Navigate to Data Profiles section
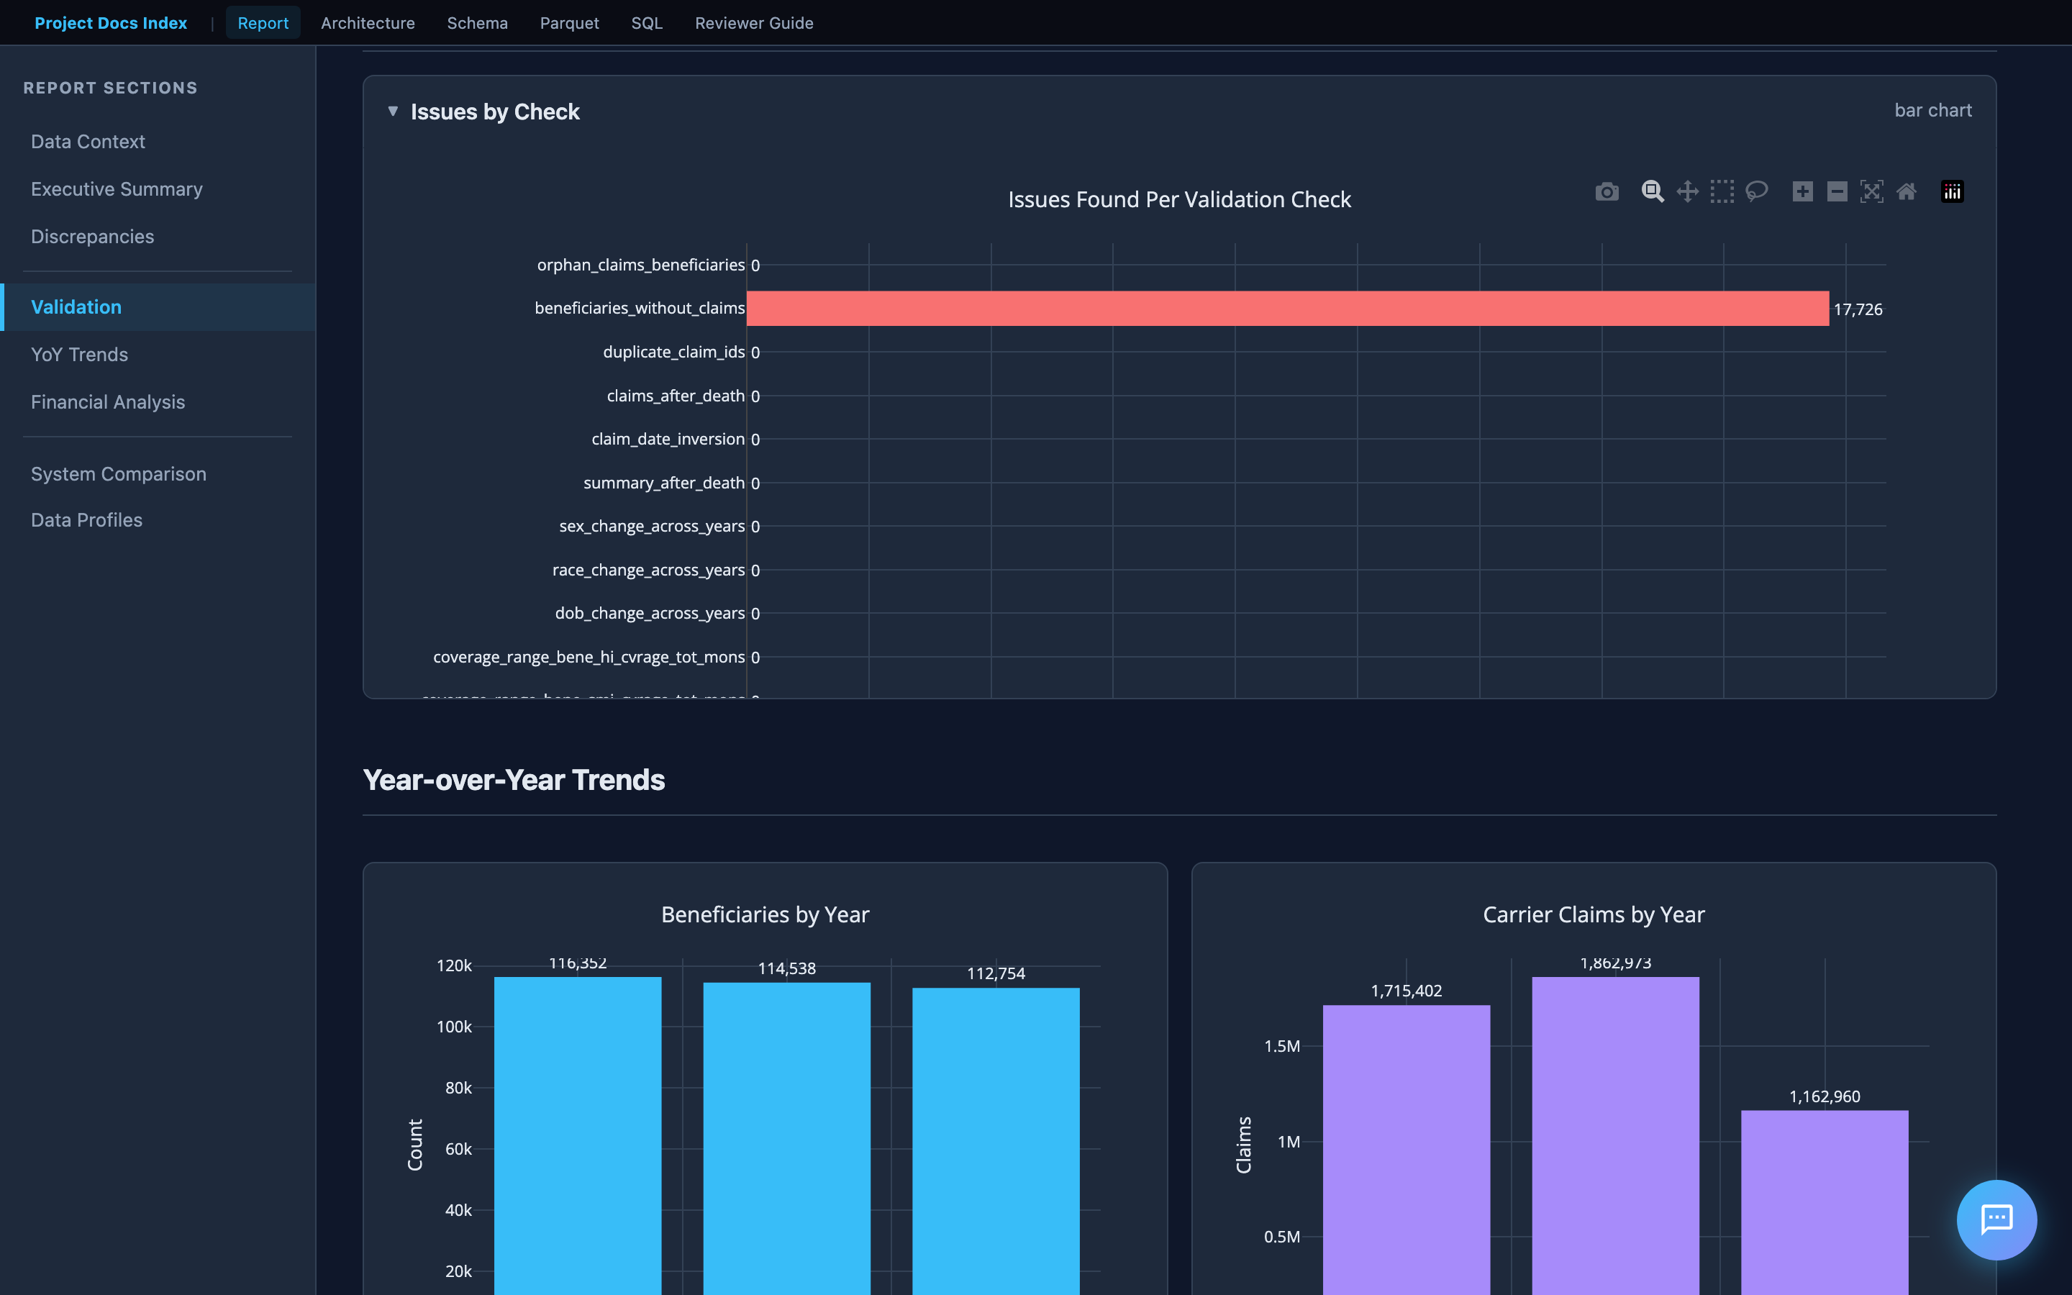The height and width of the screenshot is (1295, 2072). tap(86, 519)
